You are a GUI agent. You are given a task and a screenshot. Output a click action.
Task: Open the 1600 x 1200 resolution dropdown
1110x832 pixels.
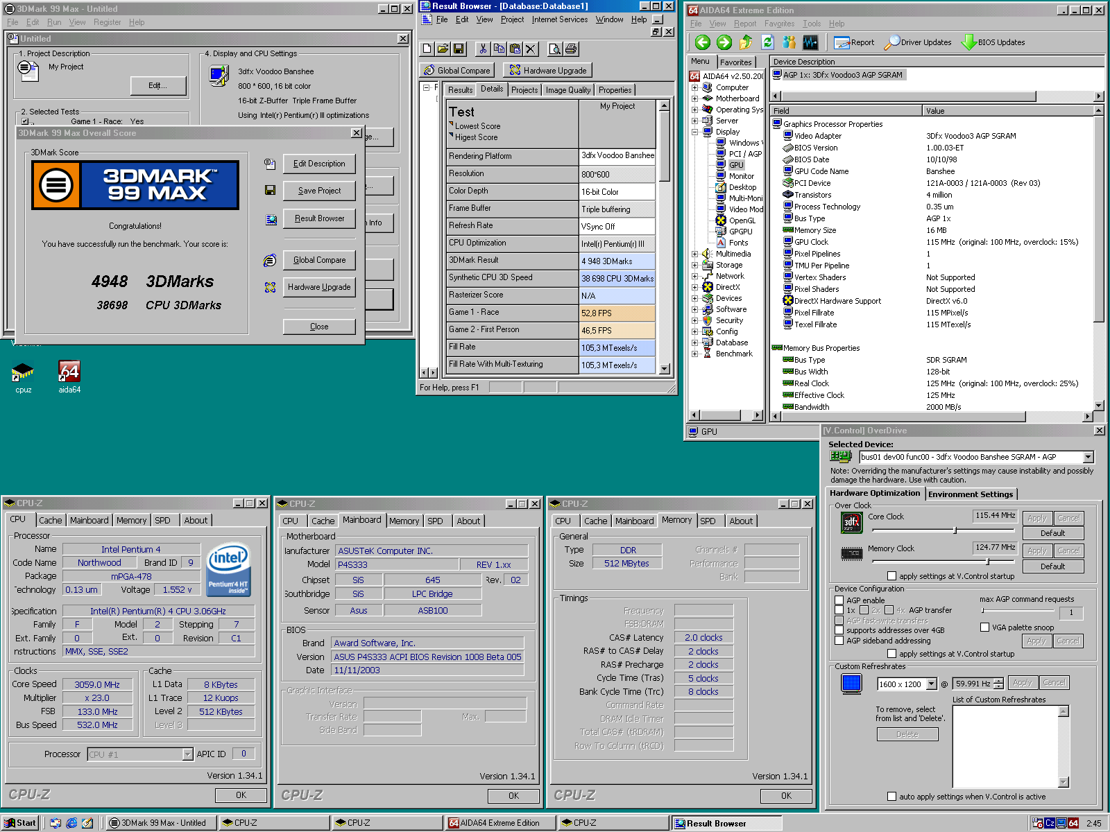tap(931, 684)
